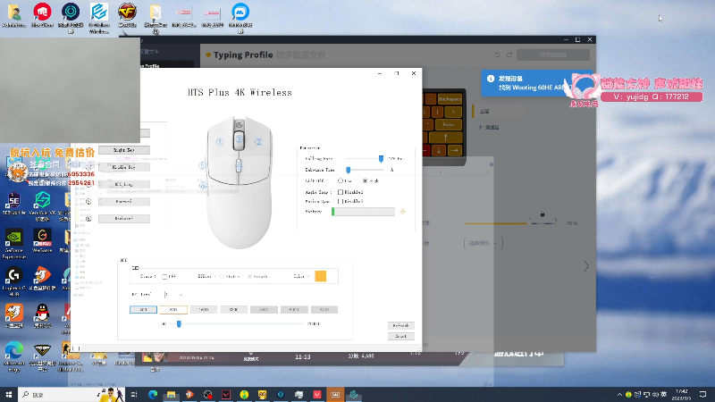Screen dimensions: 715x402
Task: Toggle the Angle Snap checkbox
Action: (x=341, y=192)
